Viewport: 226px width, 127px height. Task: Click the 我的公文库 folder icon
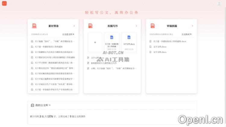33,105
